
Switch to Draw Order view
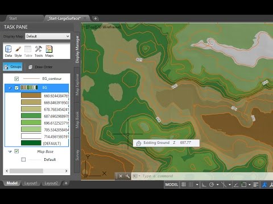(40, 67)
